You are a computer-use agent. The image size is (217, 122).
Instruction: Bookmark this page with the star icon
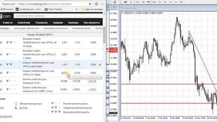(x=90, y=4)
